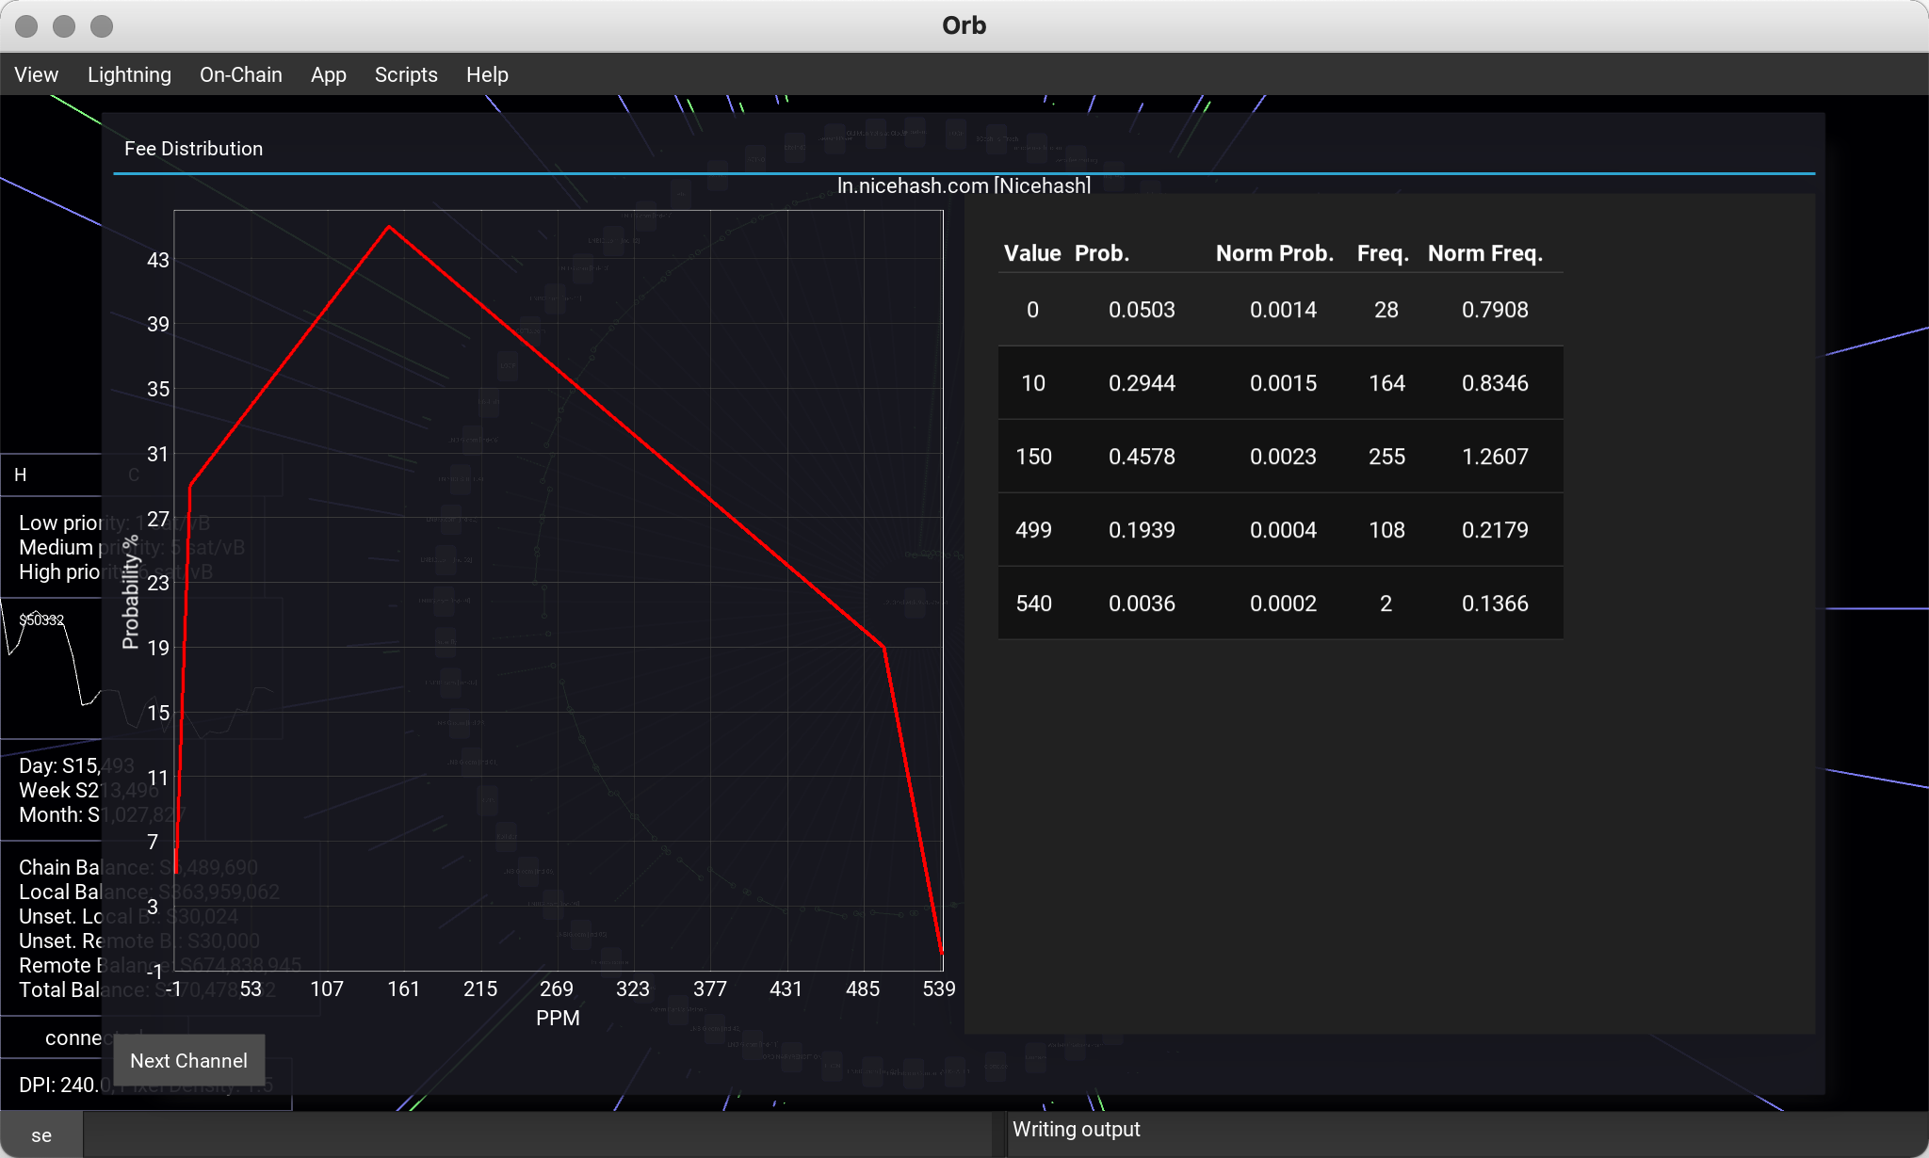This screenshot has width=1929, height=1158.
Task: Click the frequency cell 2
Action: [1386, 603]
